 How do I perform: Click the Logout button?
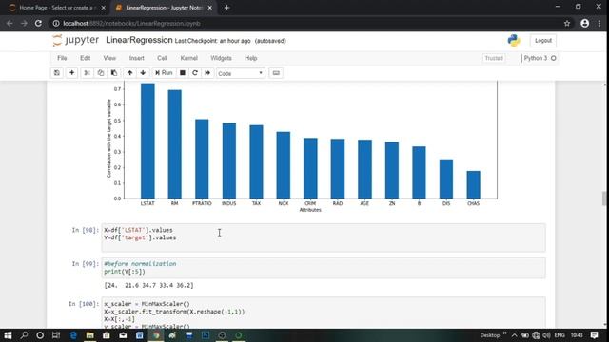click(543, 40)
